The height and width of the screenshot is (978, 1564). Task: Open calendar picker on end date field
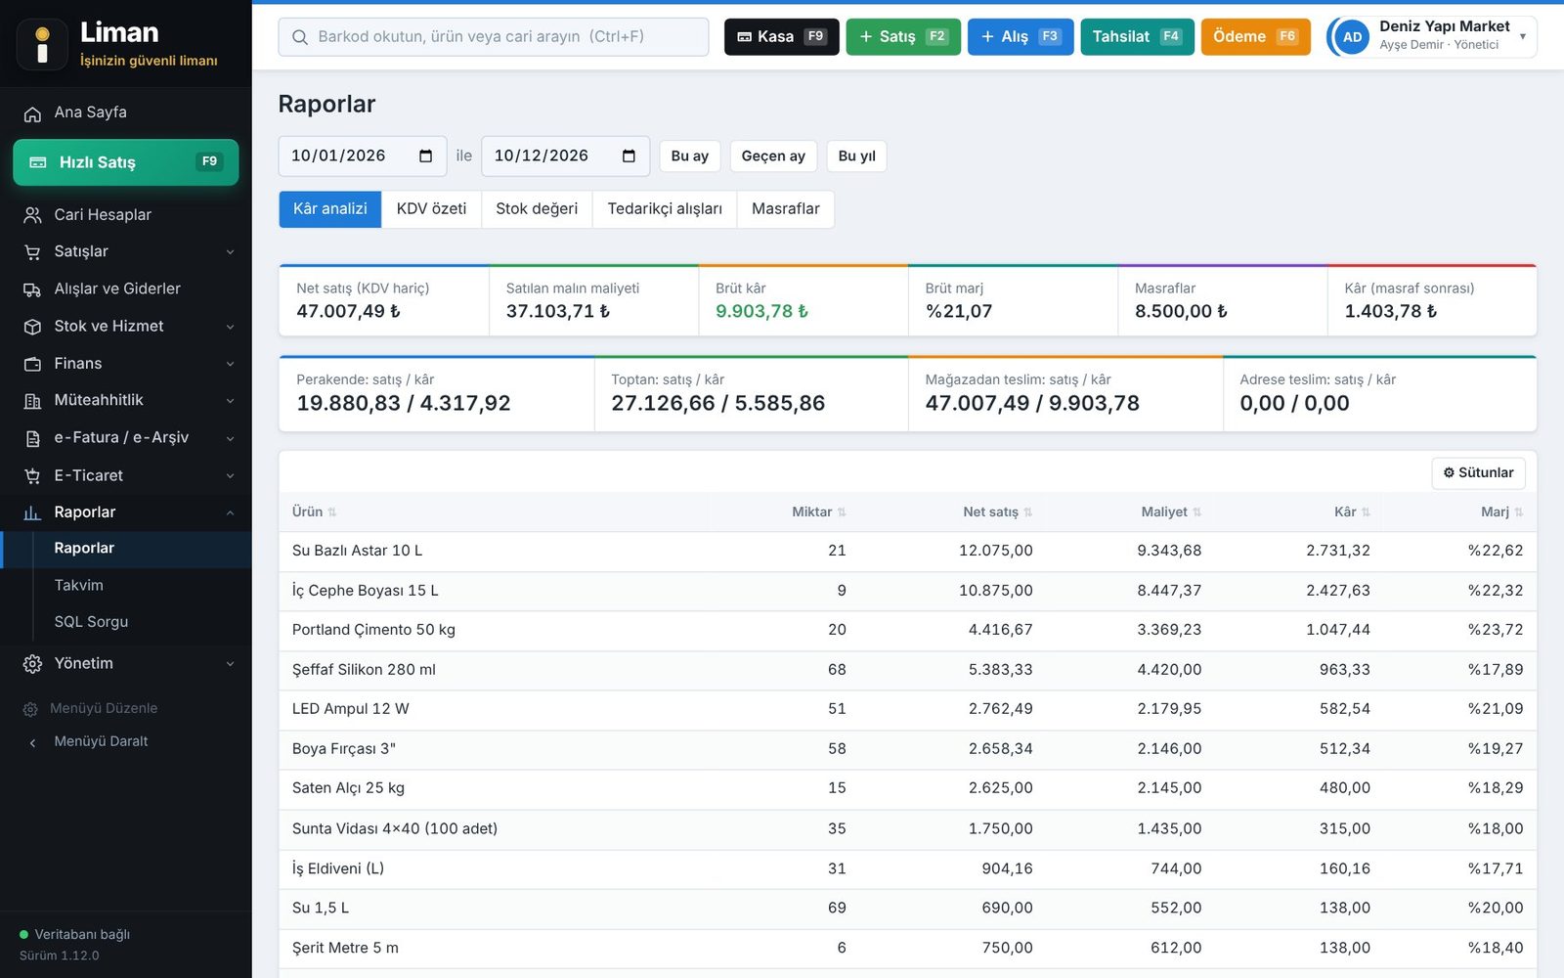coord(629,156)
